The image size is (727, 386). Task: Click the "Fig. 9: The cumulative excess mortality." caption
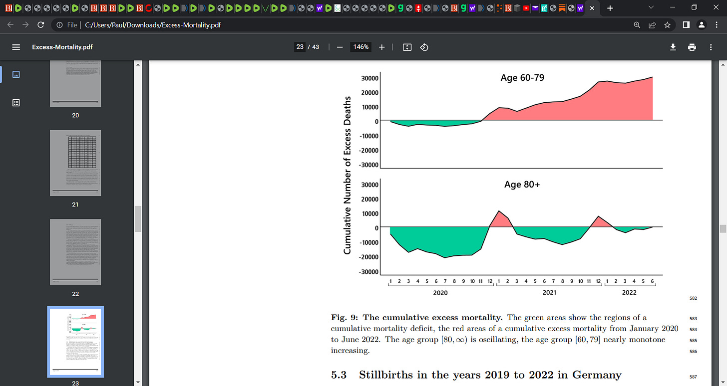[417, 318]
